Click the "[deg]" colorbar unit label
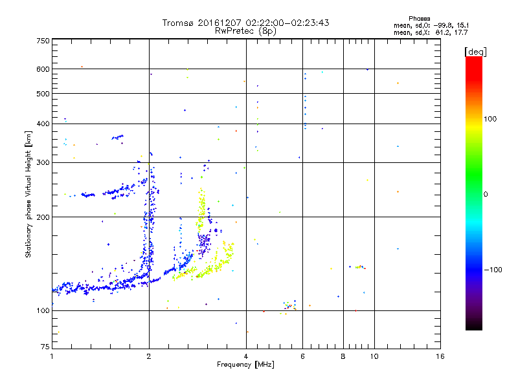The height and width of the screenshot is (388, 518). click(x=475, y=52)
